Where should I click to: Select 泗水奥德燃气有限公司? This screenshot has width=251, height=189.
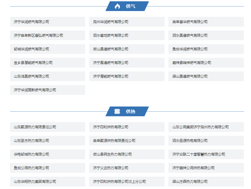(x=206, y=35)
